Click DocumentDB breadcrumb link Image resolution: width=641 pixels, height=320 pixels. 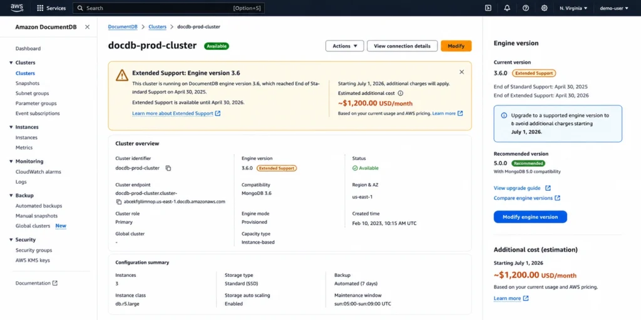[123, 27]
